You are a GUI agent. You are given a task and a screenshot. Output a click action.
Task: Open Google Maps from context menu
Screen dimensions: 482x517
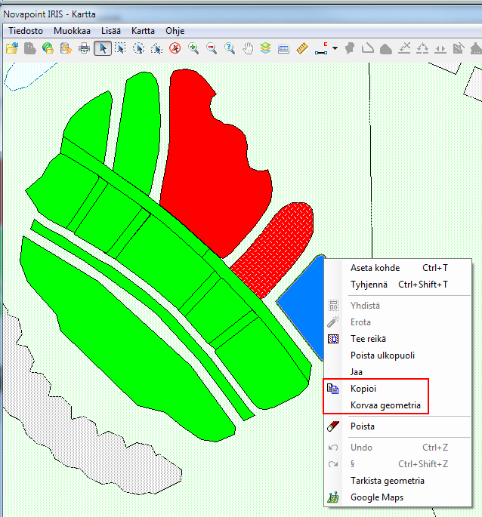point(398,497)
